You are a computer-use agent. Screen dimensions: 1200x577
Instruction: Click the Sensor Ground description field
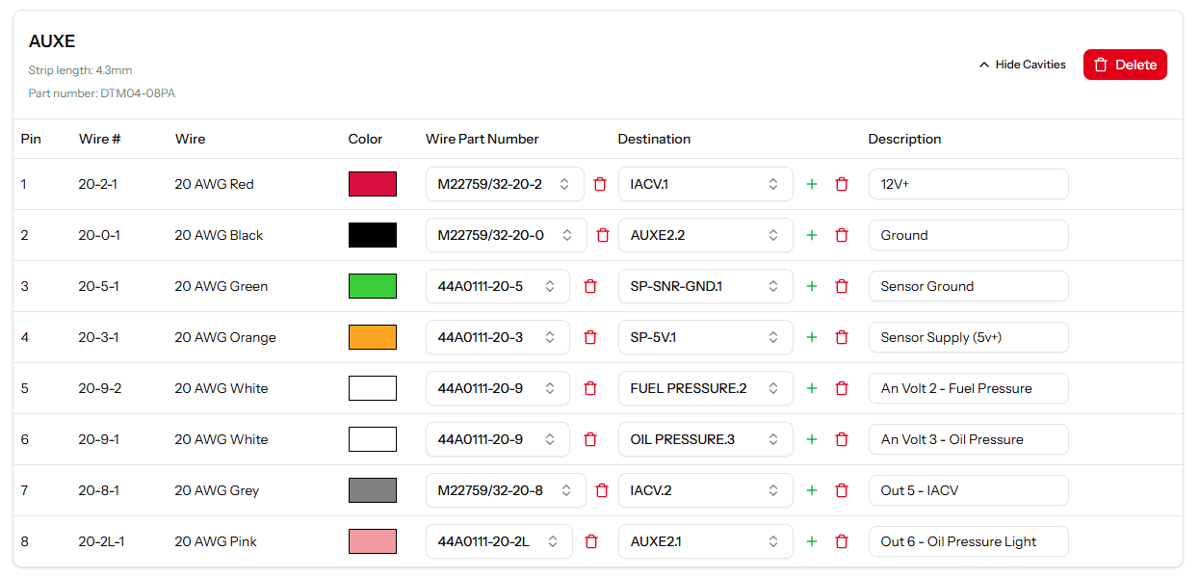tap(968, 286)
